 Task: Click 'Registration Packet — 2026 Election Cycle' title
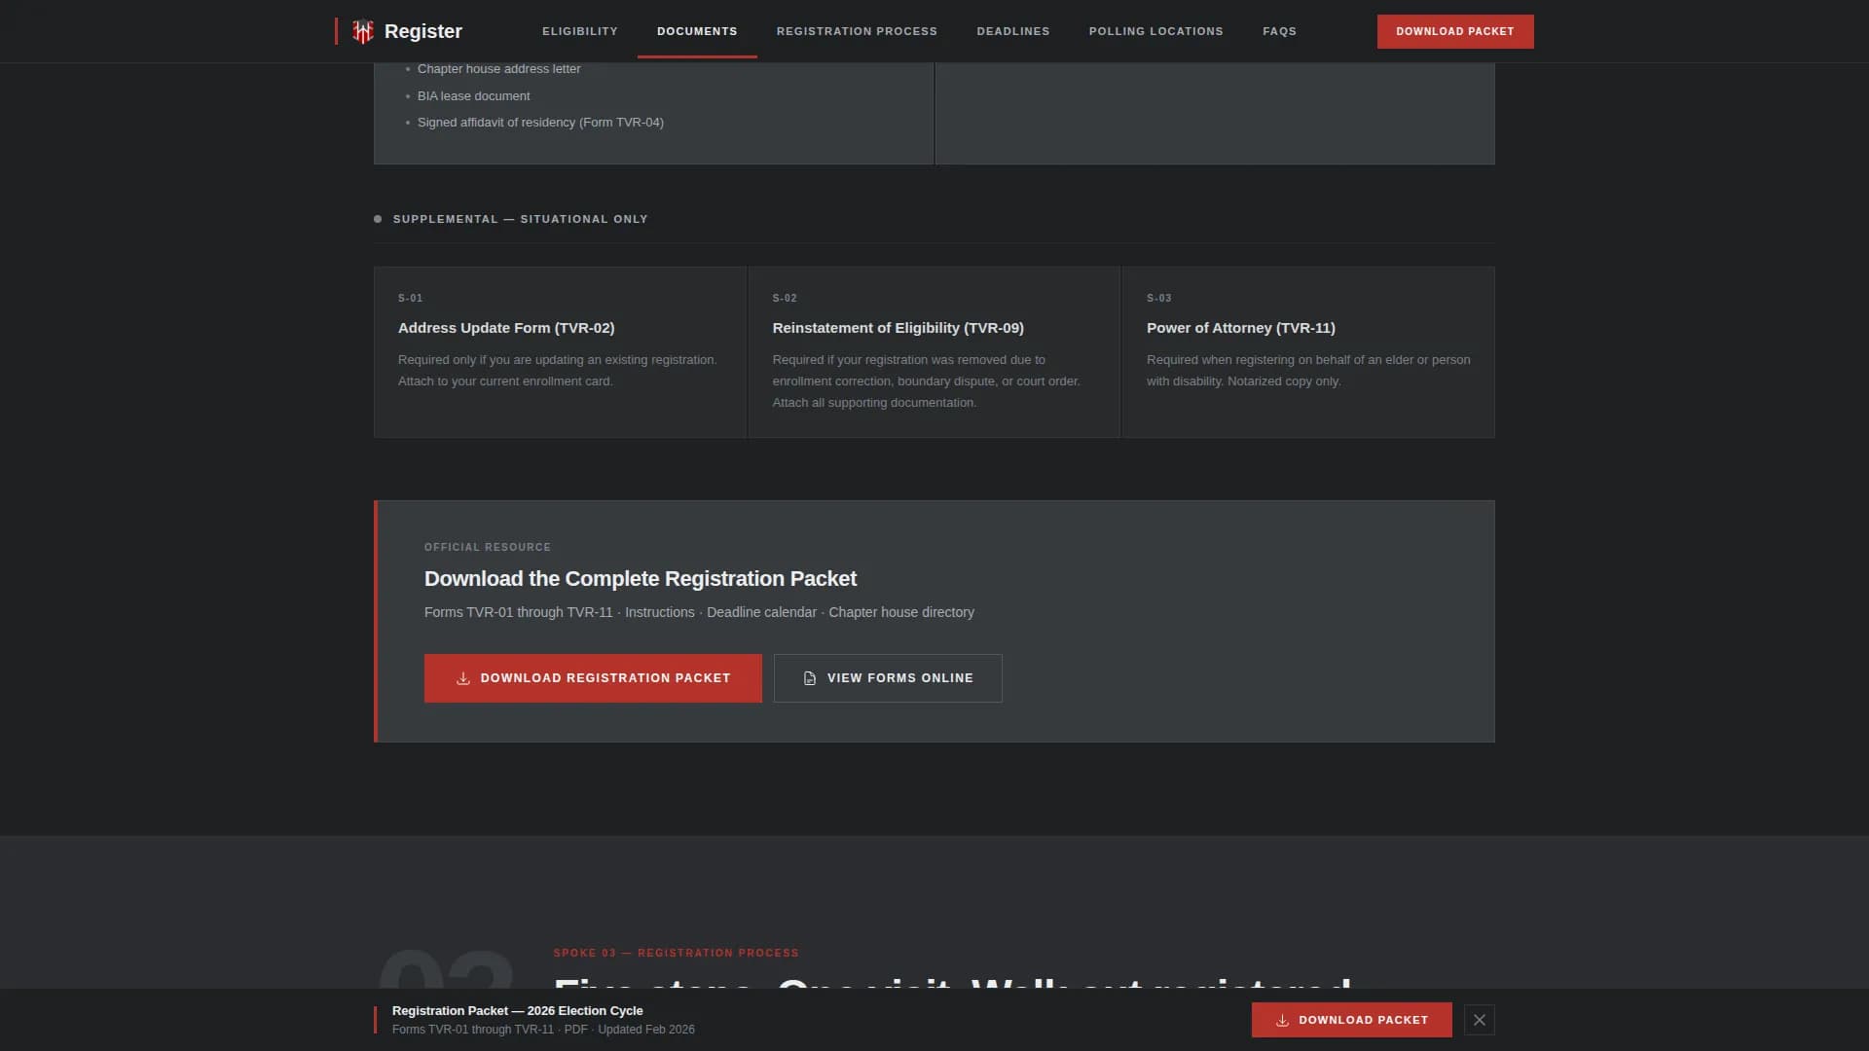pos(518,1011)
